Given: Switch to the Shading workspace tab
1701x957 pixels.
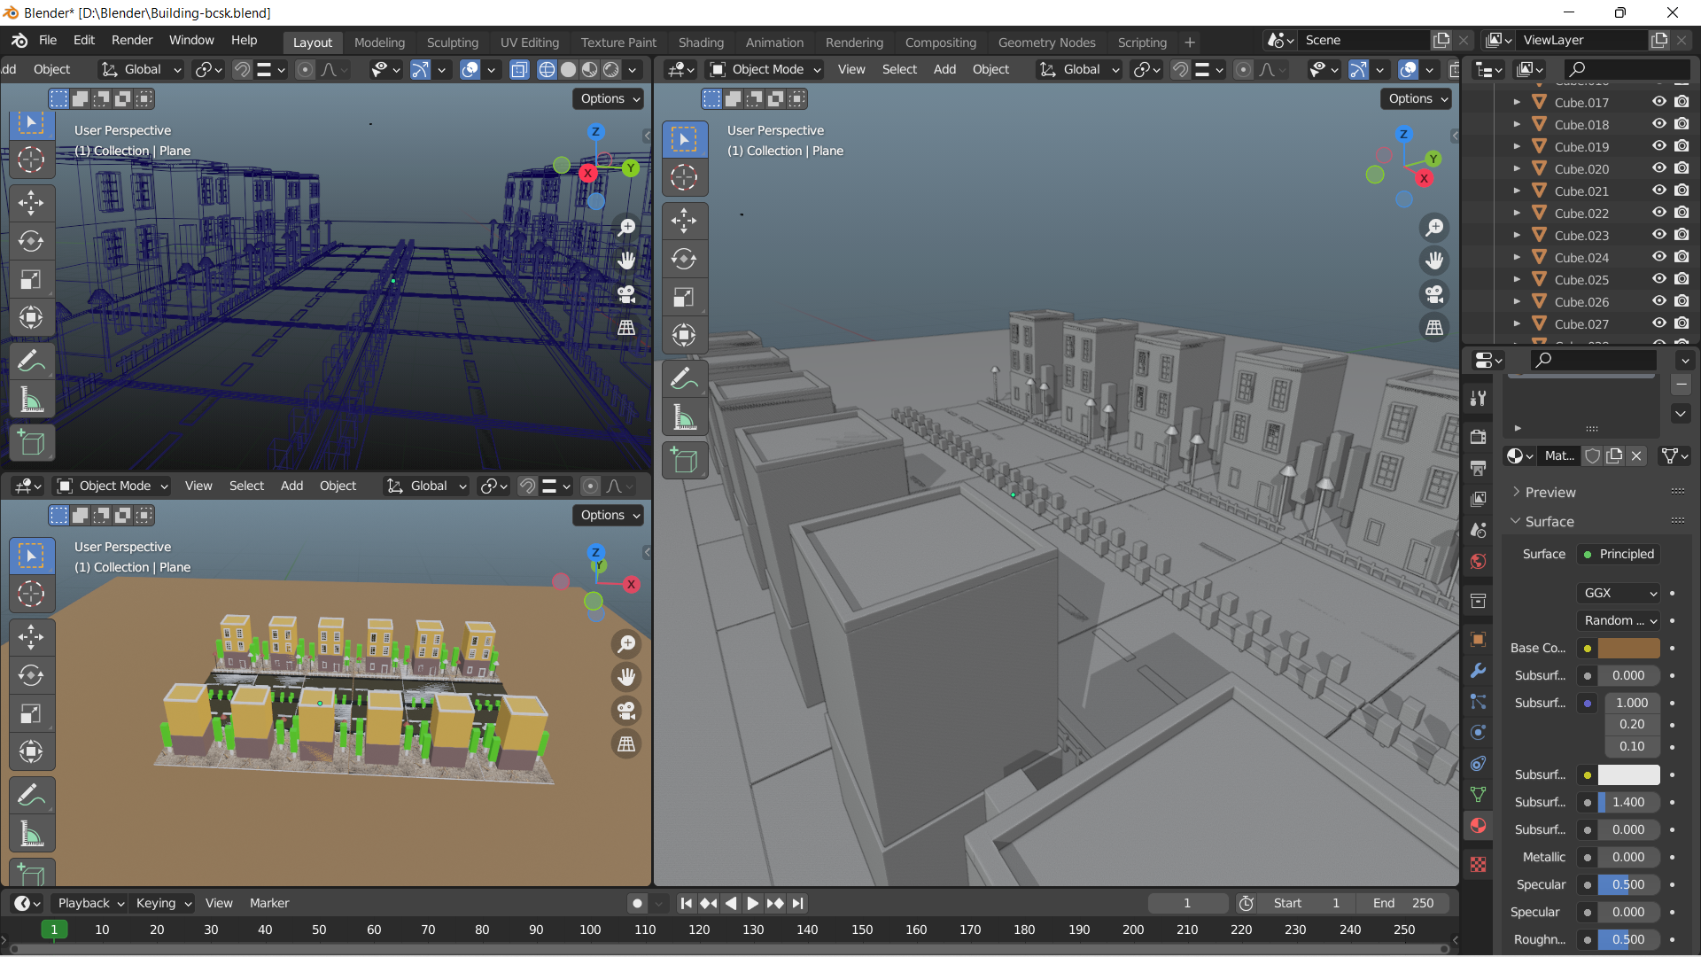Looking at the screenshot, I should pos(700,42).
